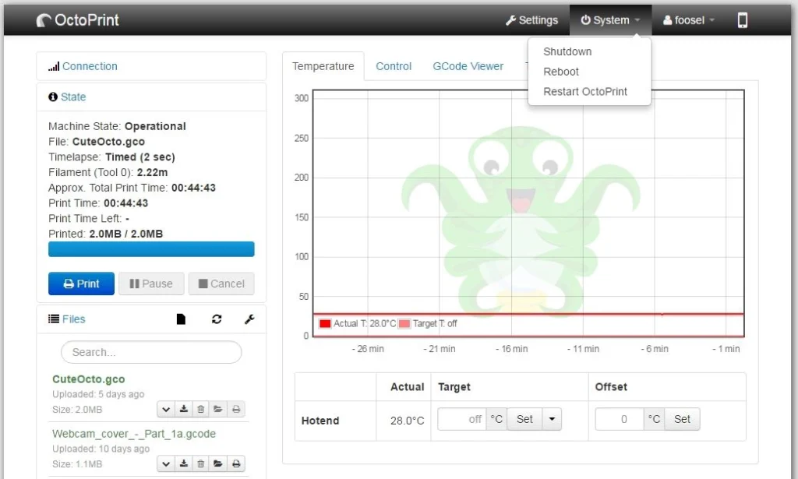Click the Hotend actual temperature 28.0°C
Viewport: 798px width, 479px height.
click(407, 421)
